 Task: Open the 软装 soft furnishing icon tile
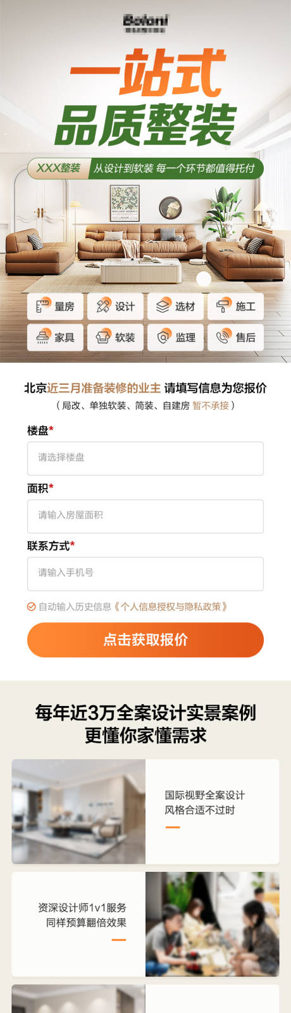tap(115, 337)
